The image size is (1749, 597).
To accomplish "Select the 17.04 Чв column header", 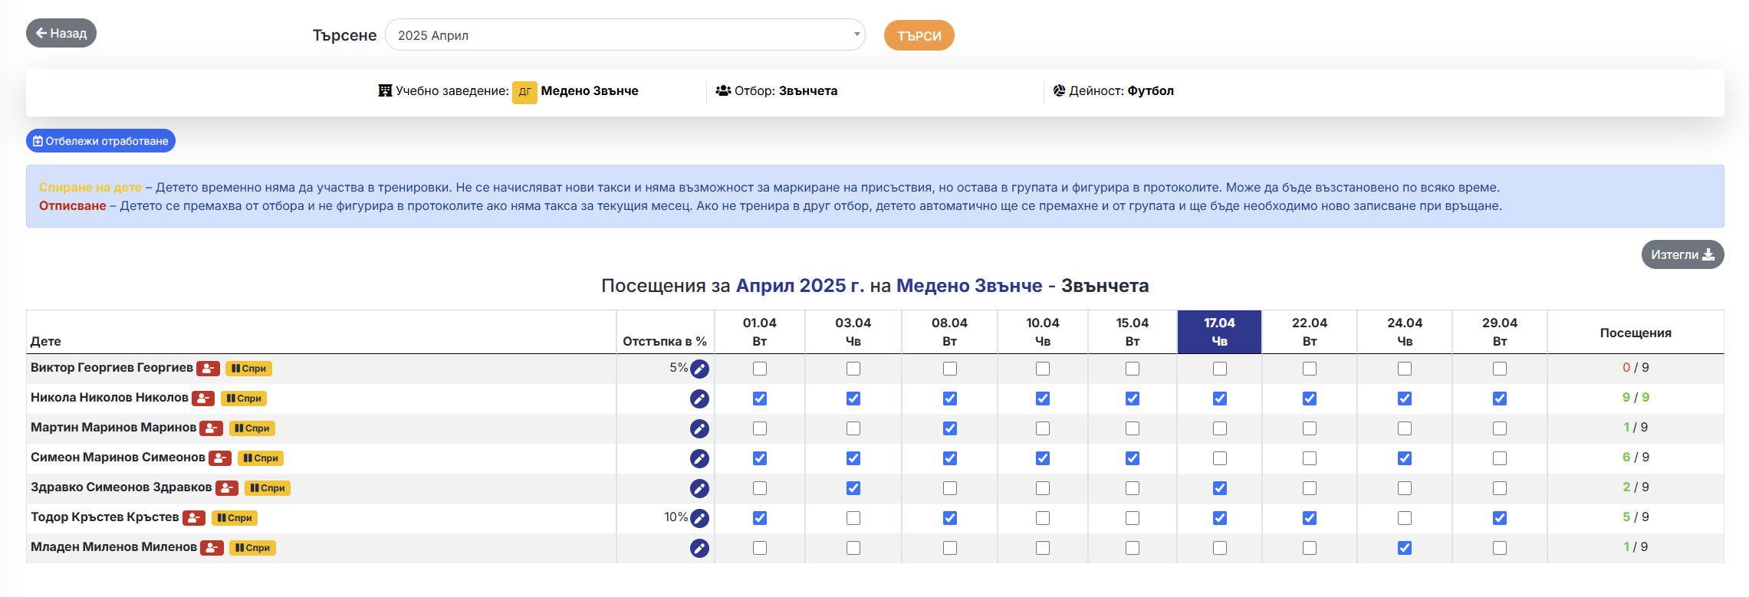I will 1218,332.
